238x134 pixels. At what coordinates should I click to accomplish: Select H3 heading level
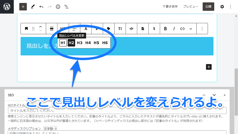[79, 43]
